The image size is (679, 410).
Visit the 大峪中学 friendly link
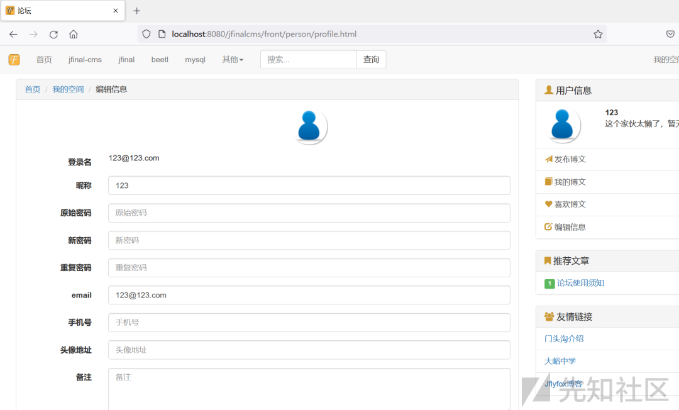[x=560, y=361]
